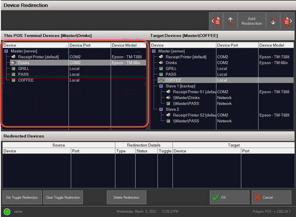Click PASS display icon in Target Devices
The height and width of the screenshot is (217, 296).
[x=161, y=74]
